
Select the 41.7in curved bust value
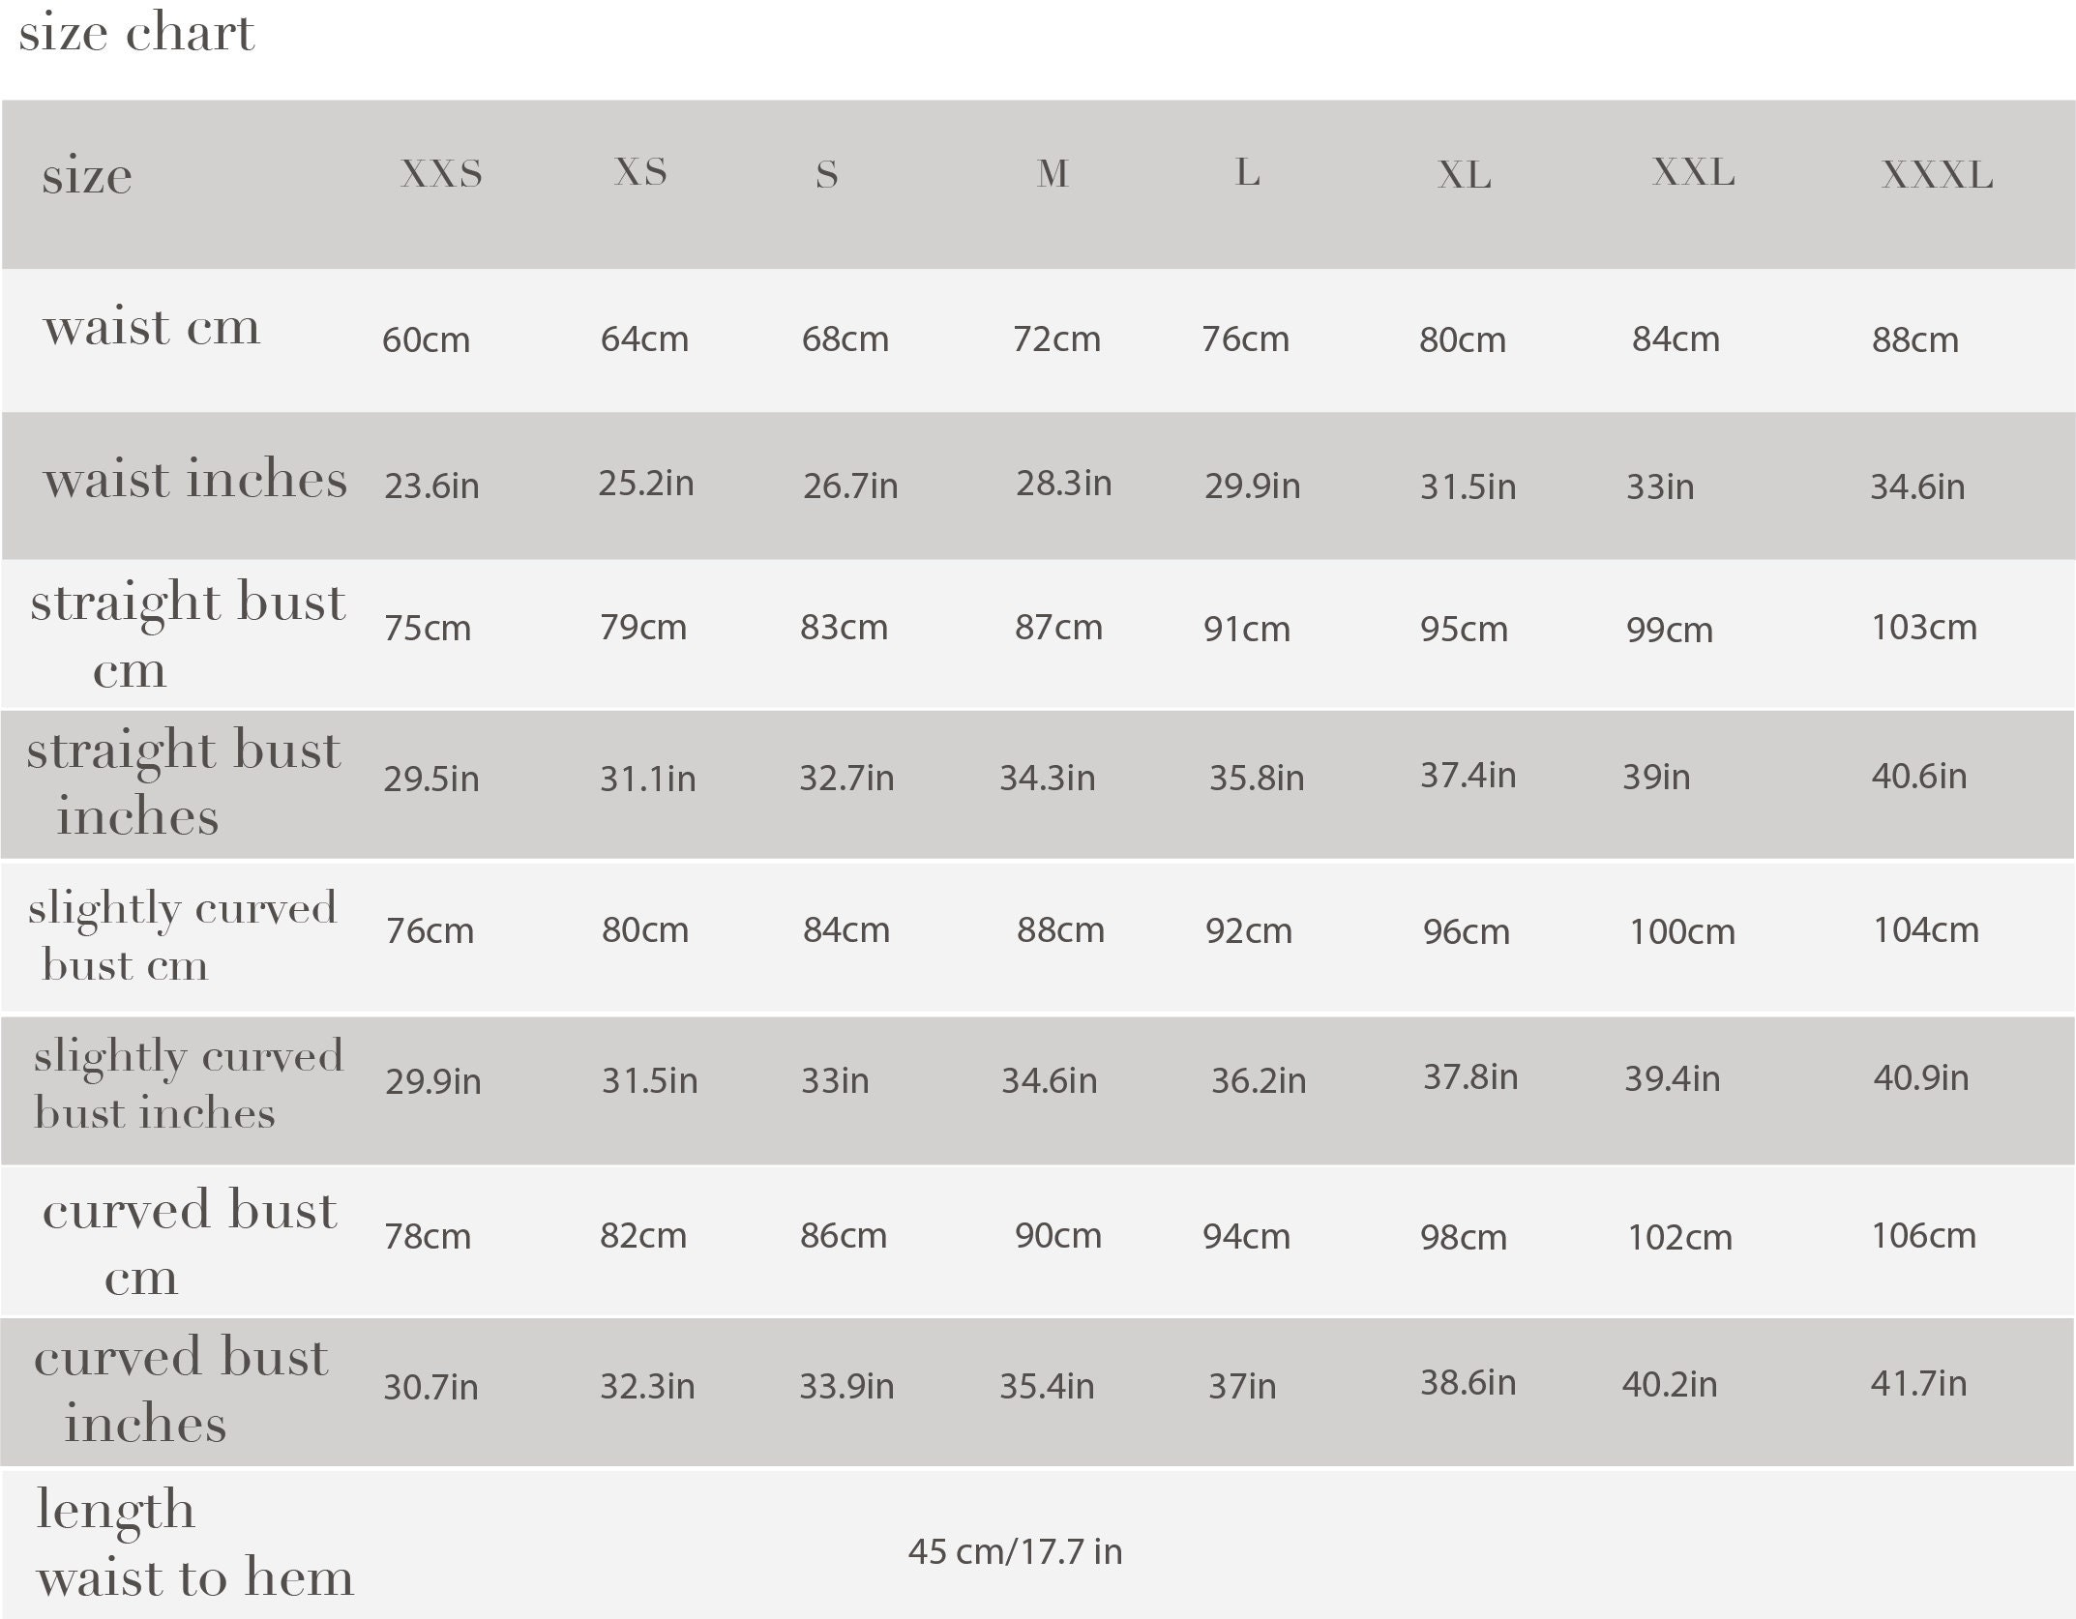(x=1918, y=1383)
